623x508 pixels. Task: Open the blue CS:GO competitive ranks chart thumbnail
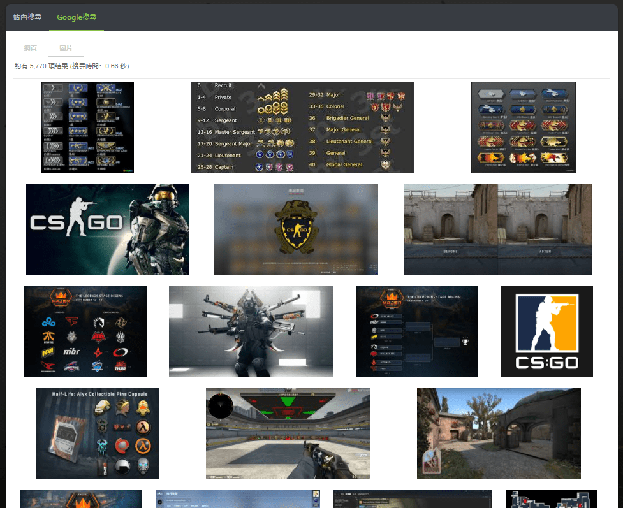coord(87,127)
